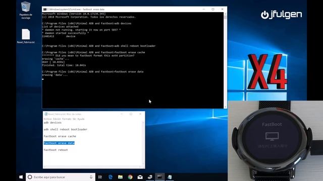The height and width of the screenshot is (181, 323).
Task: Click 'fastboot erase cache' line in Notepad
Action: 60,136
